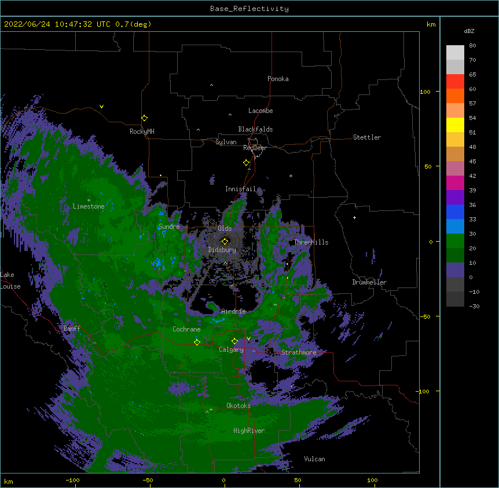
Task: Select the HighRiver label
Action: tap(249, 431)
